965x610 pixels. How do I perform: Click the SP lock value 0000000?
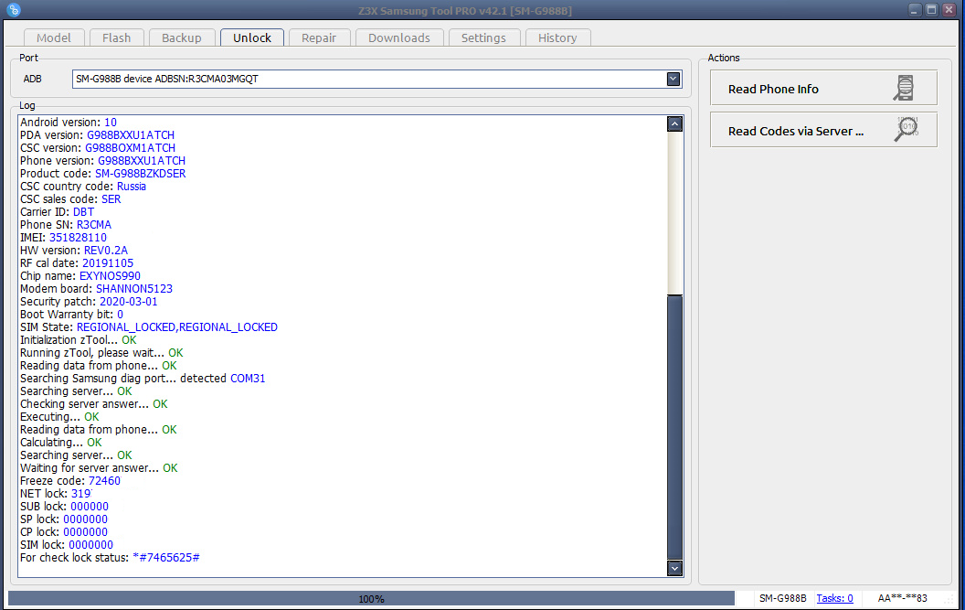click(x=86, y=519)
